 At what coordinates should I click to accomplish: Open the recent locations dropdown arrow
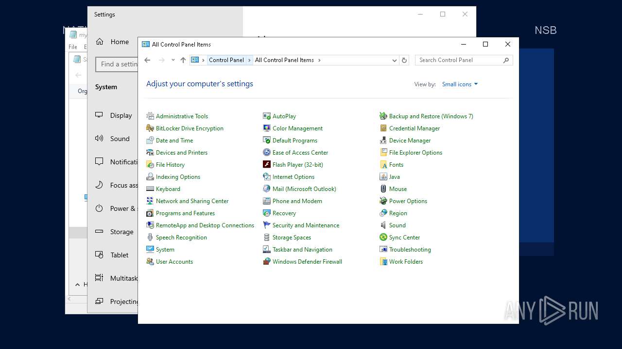click(173, 60)
